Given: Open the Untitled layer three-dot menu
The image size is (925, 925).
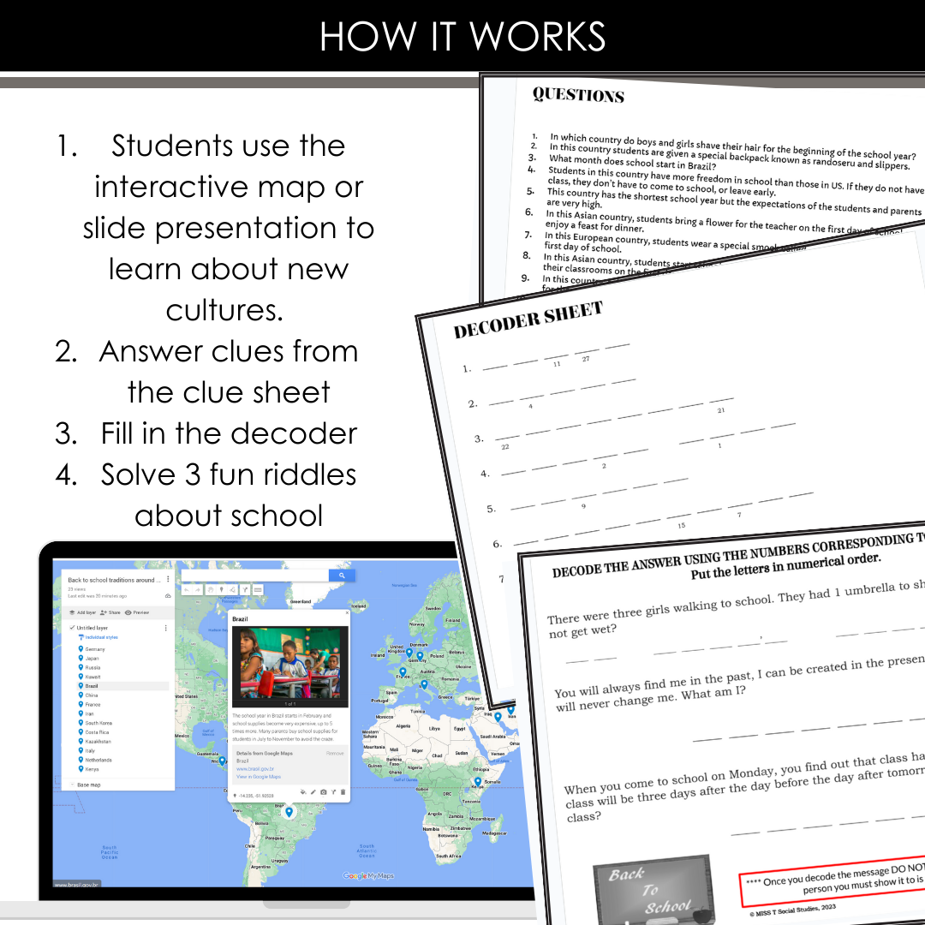Looking at the screenshot, I should click(166, 628).
